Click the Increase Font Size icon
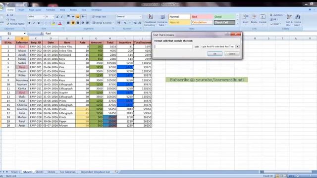 click(x=57, y=16)
